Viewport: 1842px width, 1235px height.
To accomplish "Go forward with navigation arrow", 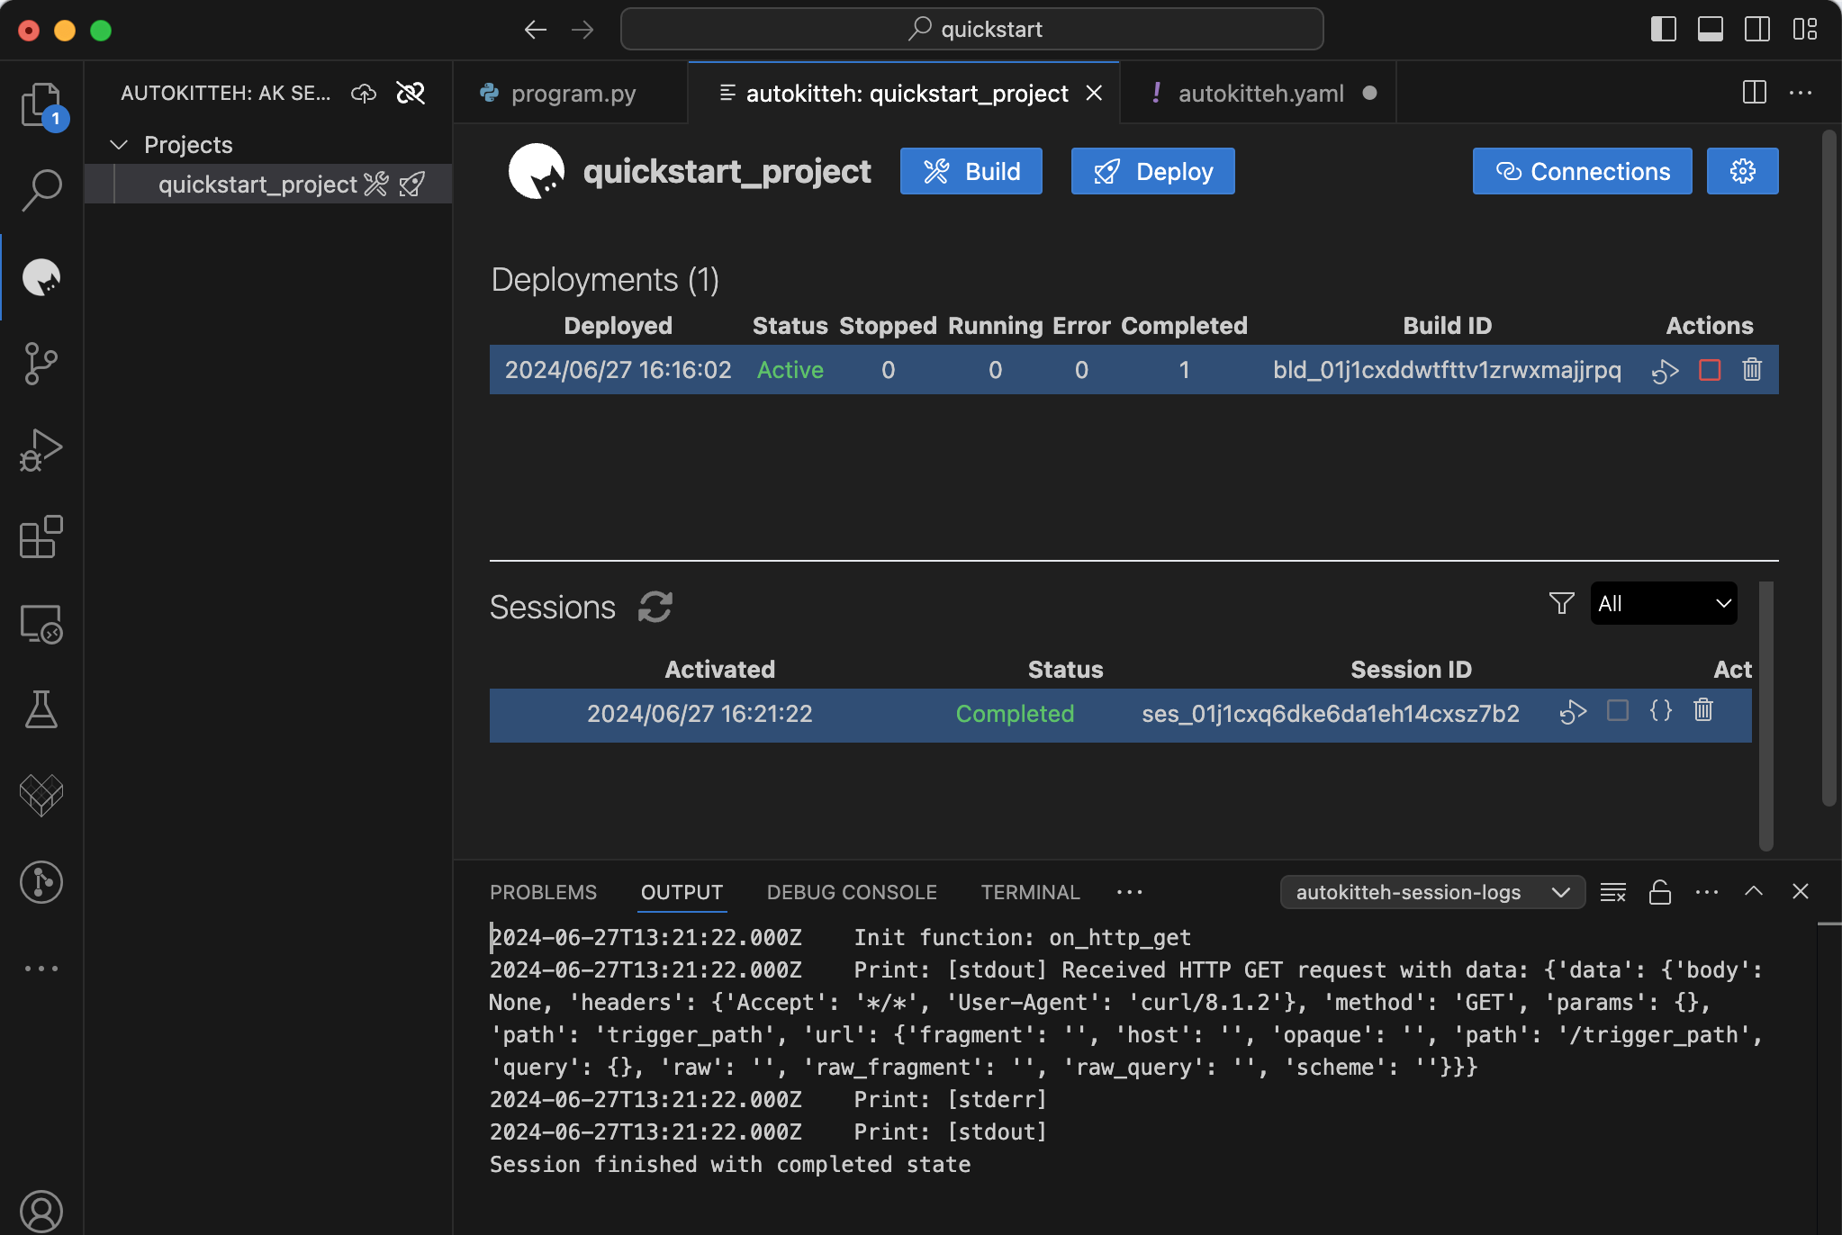I will (582, 30).
